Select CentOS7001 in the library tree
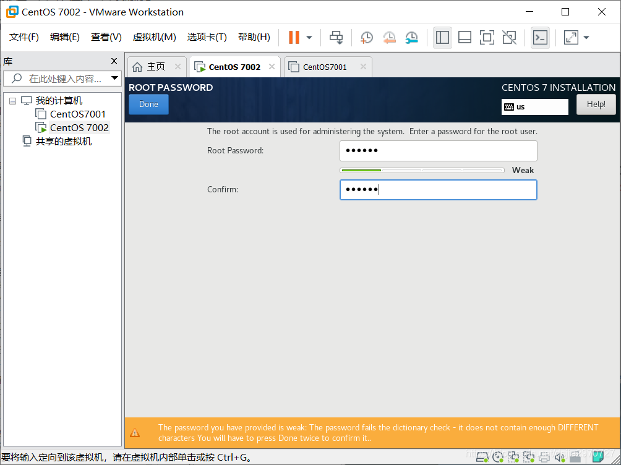Viewport: 621px width, 465px height. [x=78, y=114]
